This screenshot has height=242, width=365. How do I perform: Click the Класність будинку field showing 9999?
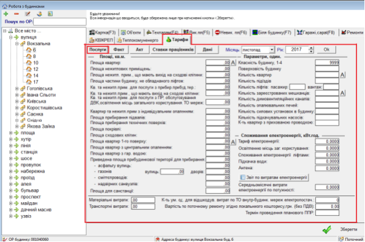pyautogui.click(x=327, y=62)
